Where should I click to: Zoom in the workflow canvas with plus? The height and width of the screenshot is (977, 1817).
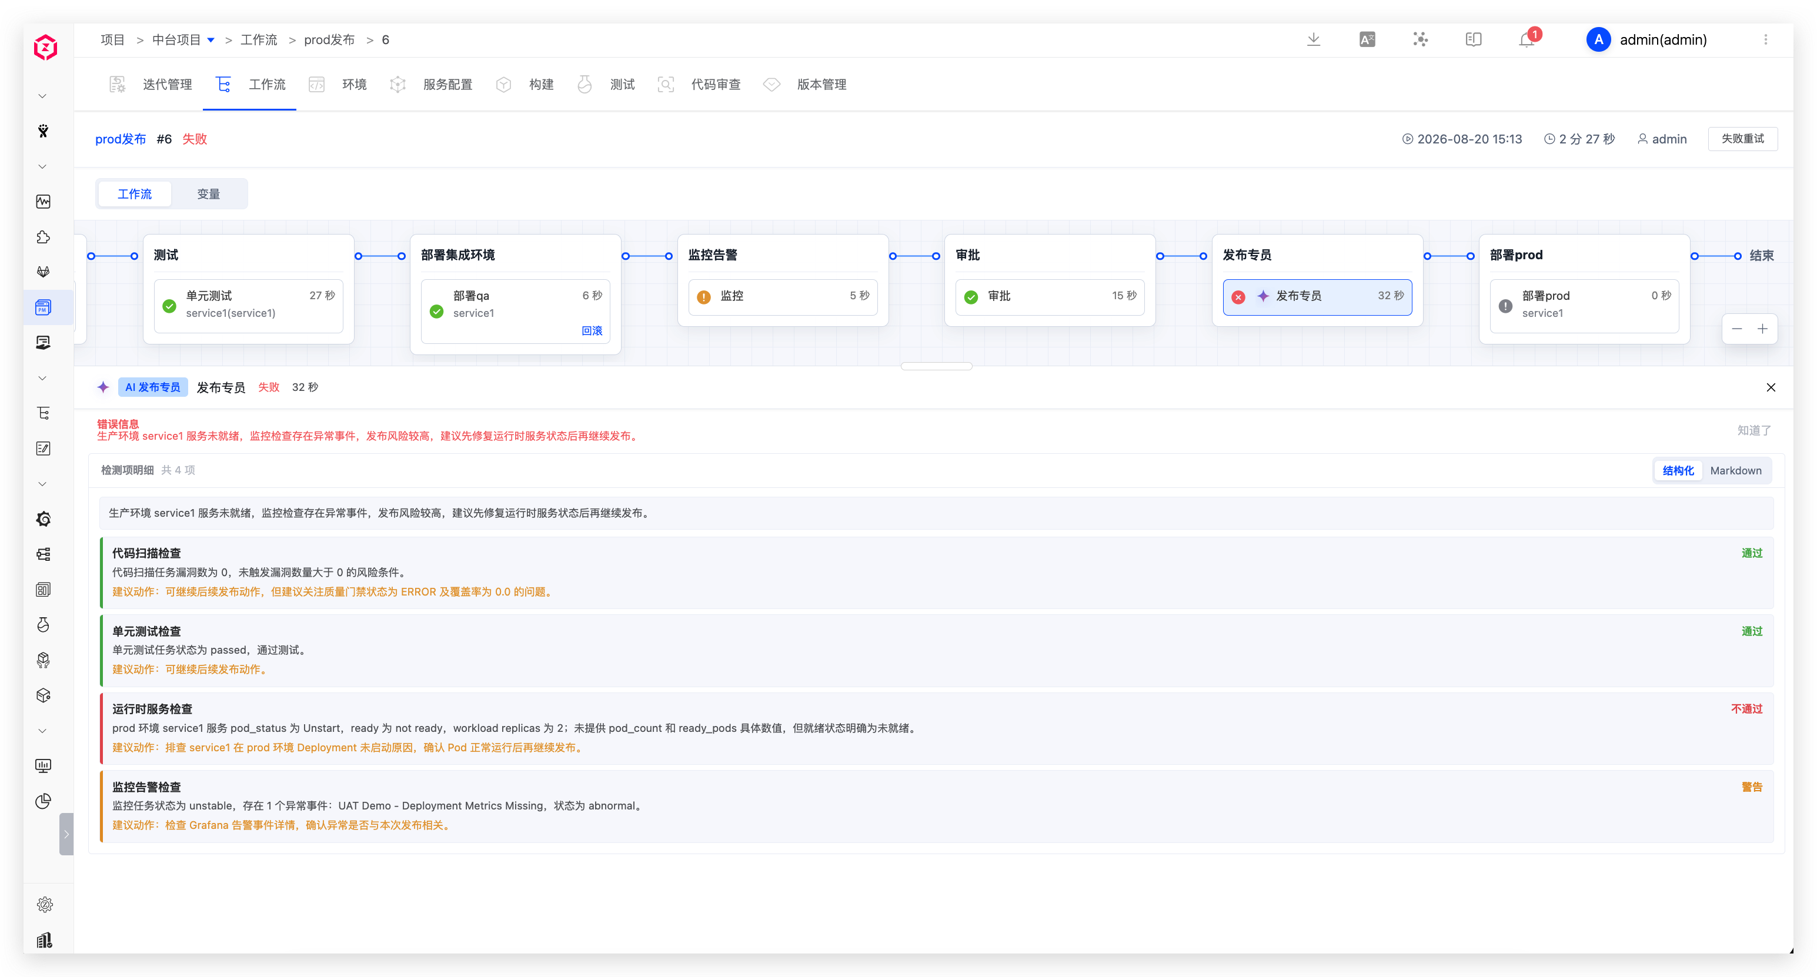pos(1762,329)
